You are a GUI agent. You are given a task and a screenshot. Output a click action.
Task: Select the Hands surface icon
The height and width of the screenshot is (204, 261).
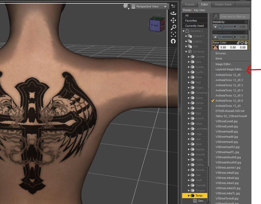(192, 103)
